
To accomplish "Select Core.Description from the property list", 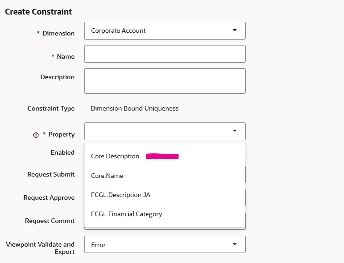I will (115, 156).
